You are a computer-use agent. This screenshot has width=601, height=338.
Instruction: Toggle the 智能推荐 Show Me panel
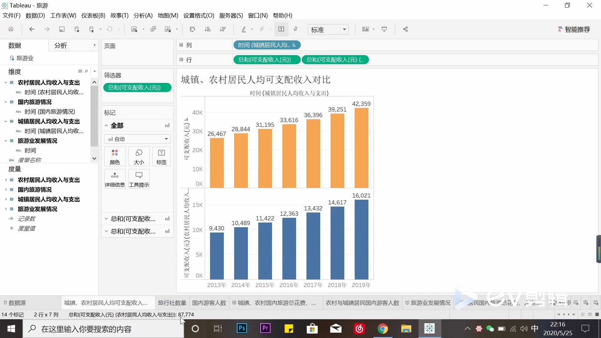(x=574, y=29)
